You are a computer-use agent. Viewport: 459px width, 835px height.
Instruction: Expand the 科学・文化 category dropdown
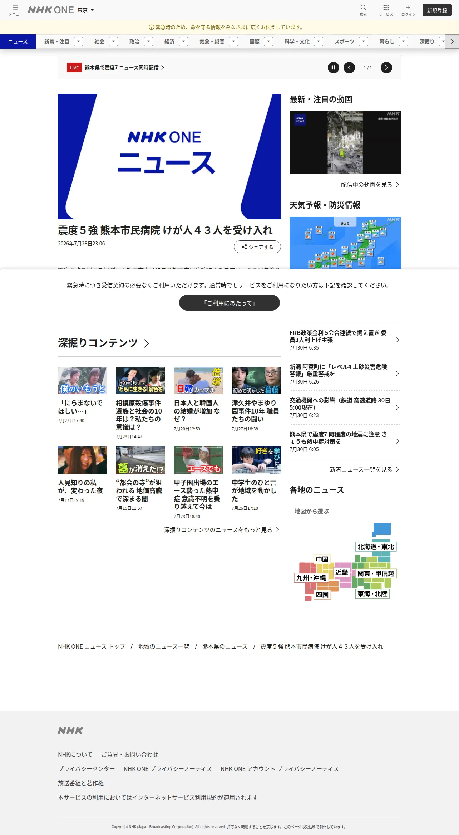click(x=319, y=41)
